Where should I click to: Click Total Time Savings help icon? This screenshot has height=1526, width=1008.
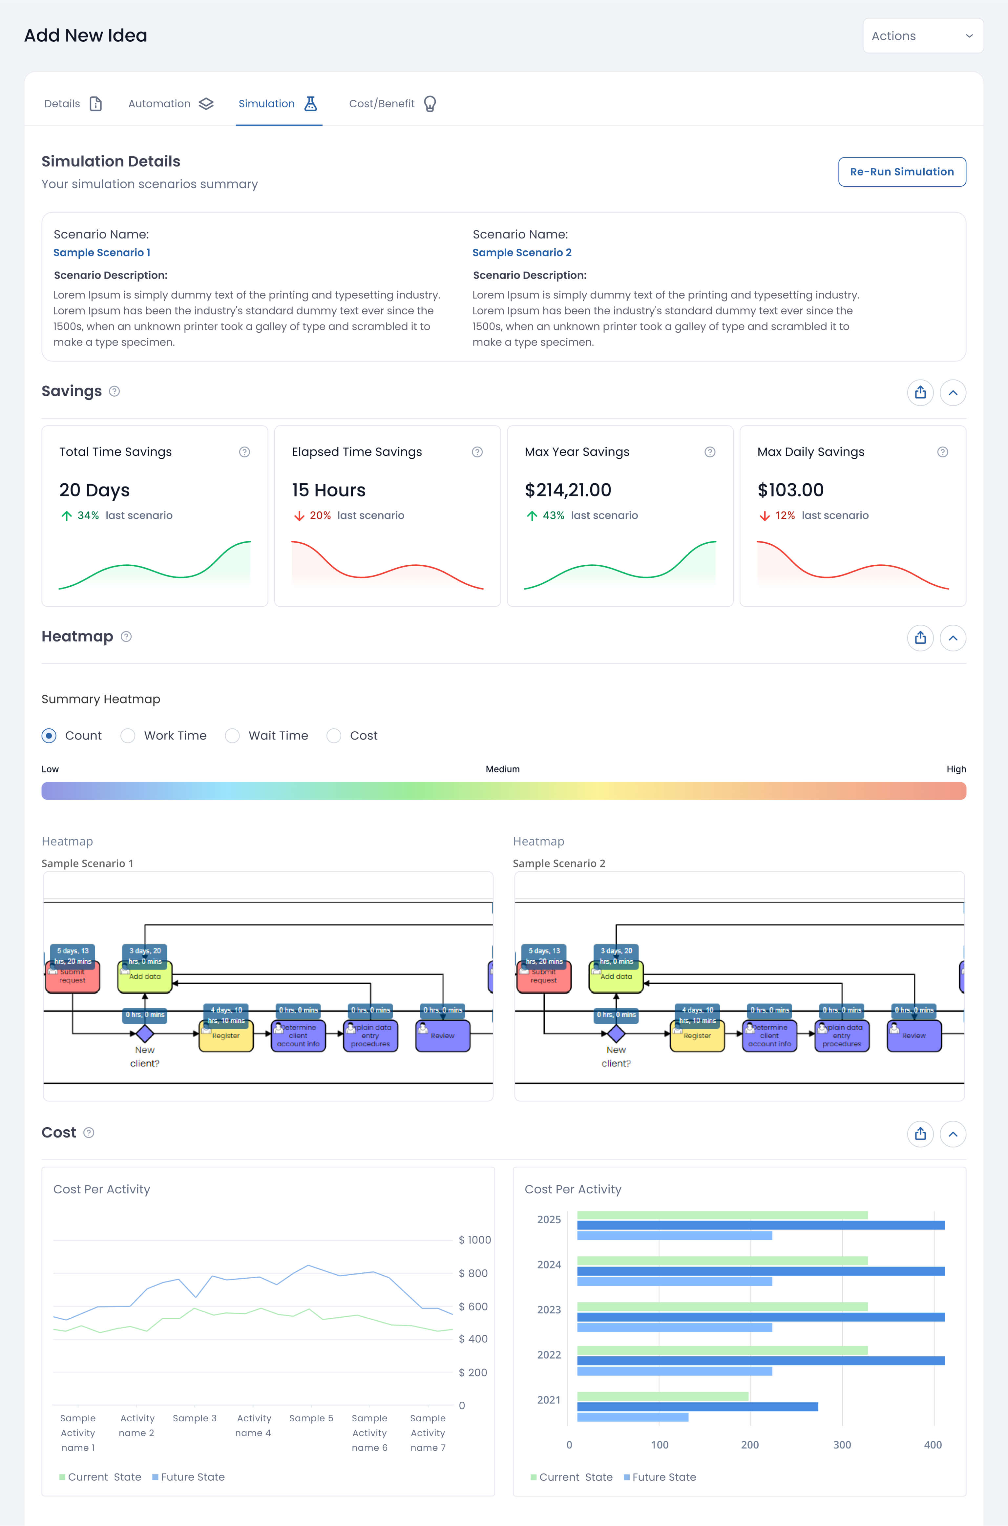tap(244, 452)
